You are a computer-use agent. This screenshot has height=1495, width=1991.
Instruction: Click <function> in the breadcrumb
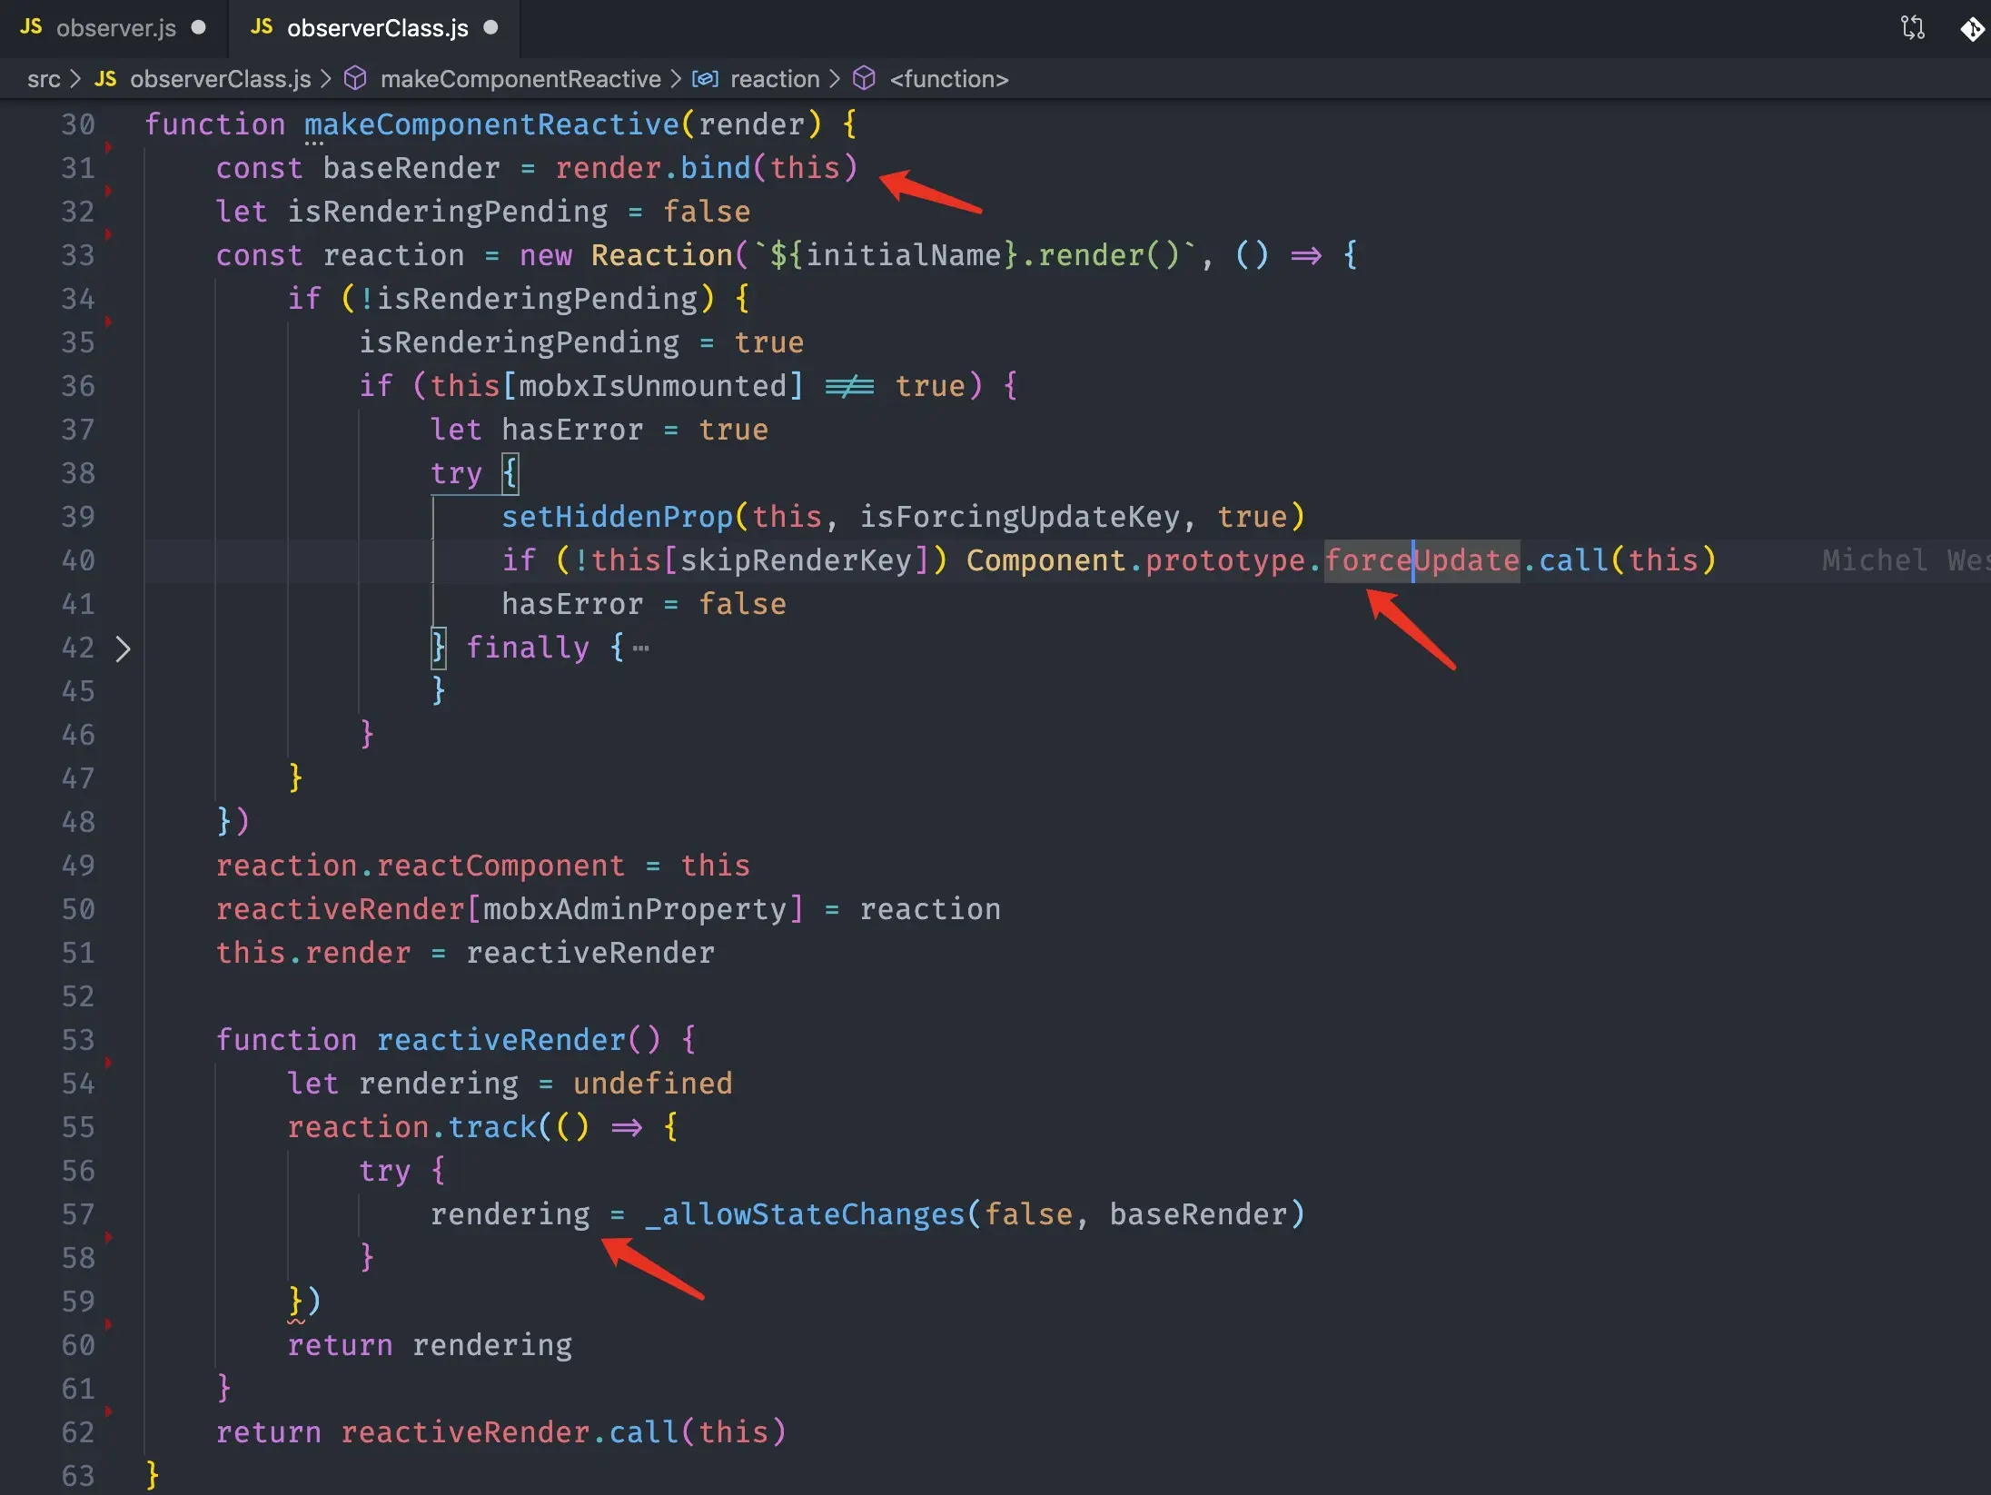947,79
